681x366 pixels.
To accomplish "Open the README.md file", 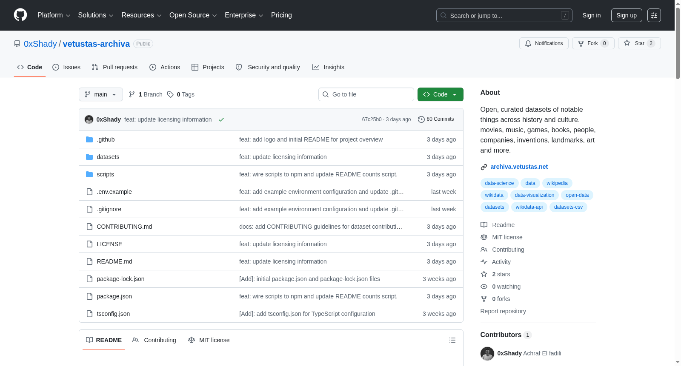I will pyautogui.click(x=114, y=261).
